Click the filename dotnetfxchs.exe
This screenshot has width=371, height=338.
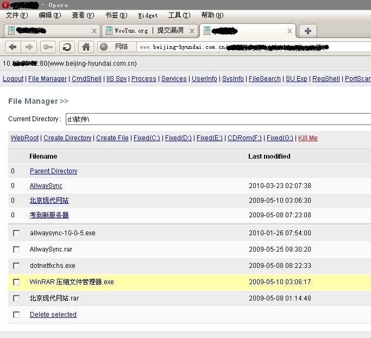(53, 266)
